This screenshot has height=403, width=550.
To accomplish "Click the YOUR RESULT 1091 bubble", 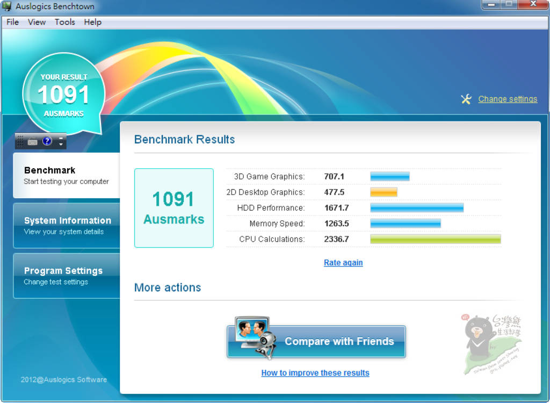I will (x=63, y=94).
